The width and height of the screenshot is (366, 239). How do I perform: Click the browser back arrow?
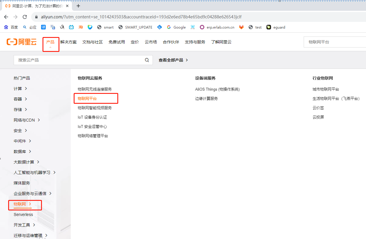[x=6, y=17]
